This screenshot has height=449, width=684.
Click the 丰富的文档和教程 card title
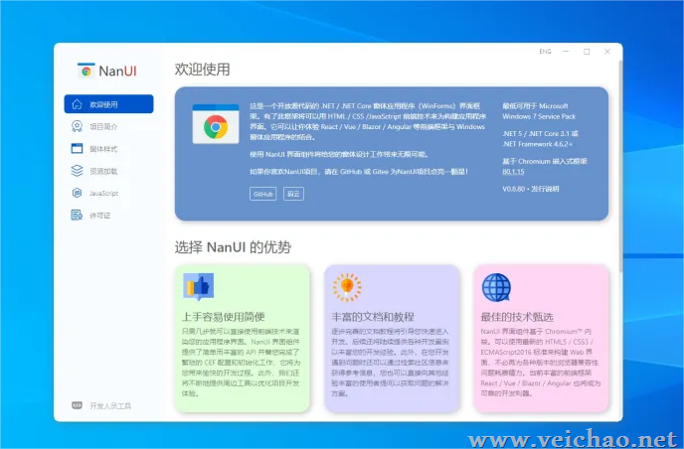373,317
